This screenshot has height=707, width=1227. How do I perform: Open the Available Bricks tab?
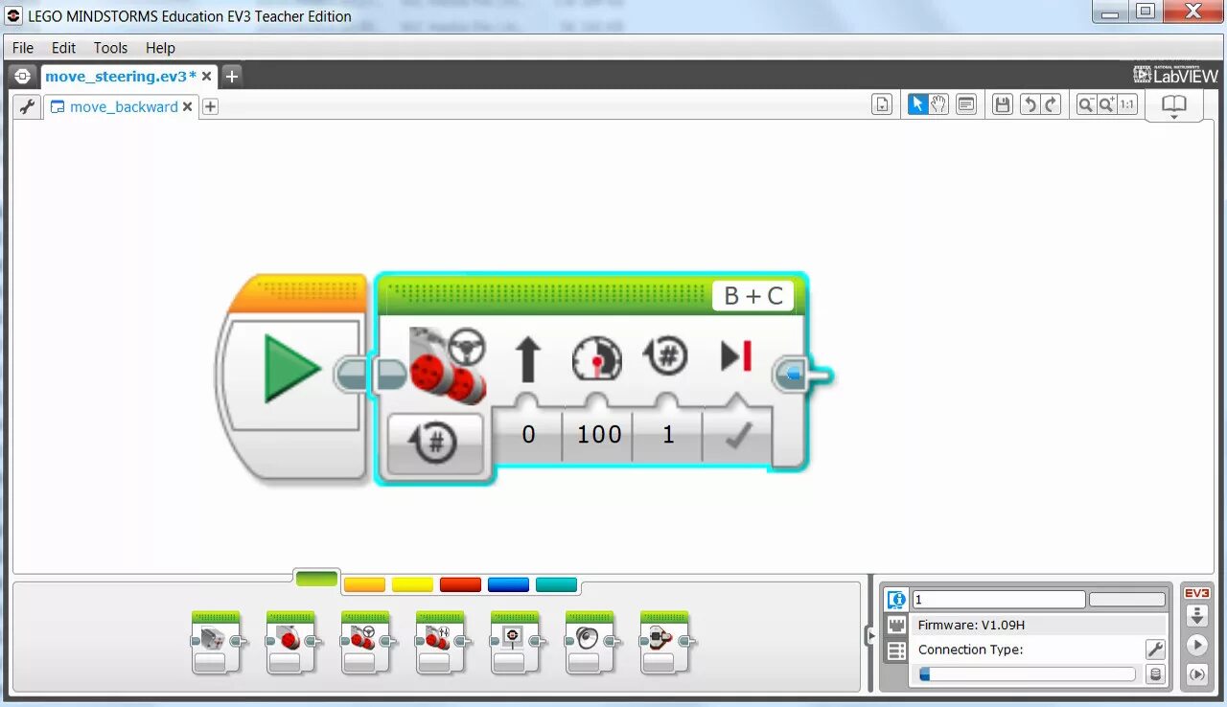pyautogui.click(x=896, y=652)
